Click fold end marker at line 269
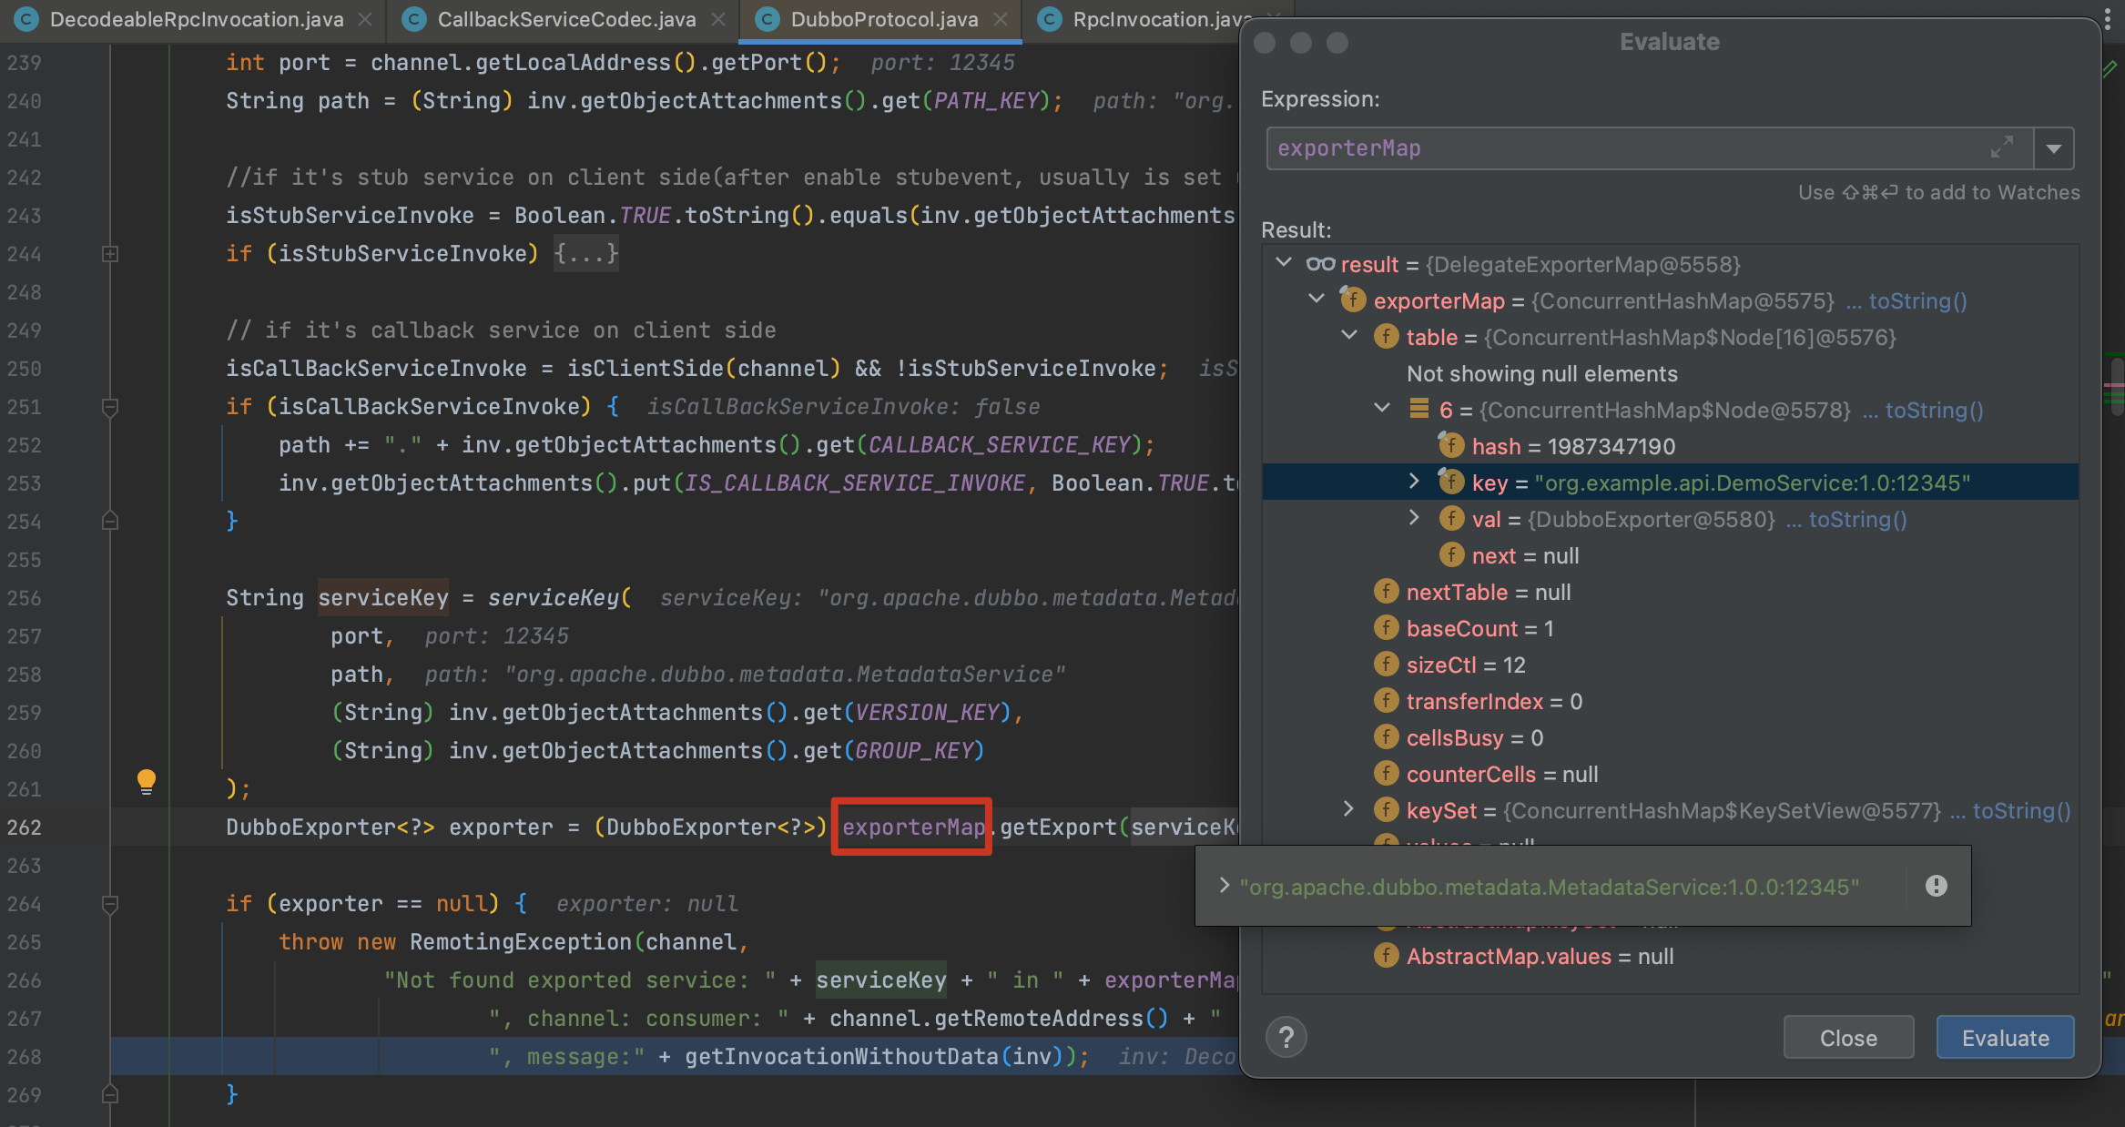This screenshot has height=1127, width=2125. pyautogui.click(x=110, y=1095)
